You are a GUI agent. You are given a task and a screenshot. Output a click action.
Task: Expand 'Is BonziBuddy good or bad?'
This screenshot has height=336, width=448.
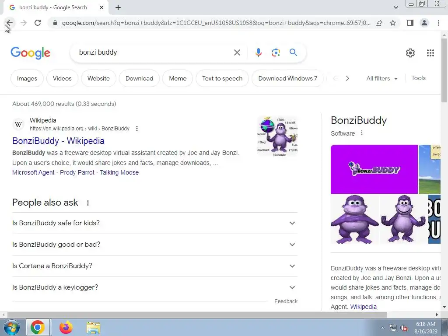155,245
